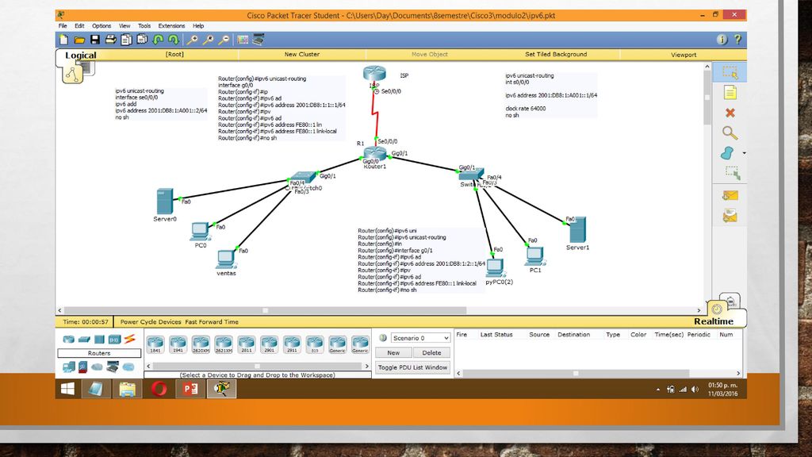Click the ISP router in workspace
Viewport: 812px width, 457px height.
374,74
